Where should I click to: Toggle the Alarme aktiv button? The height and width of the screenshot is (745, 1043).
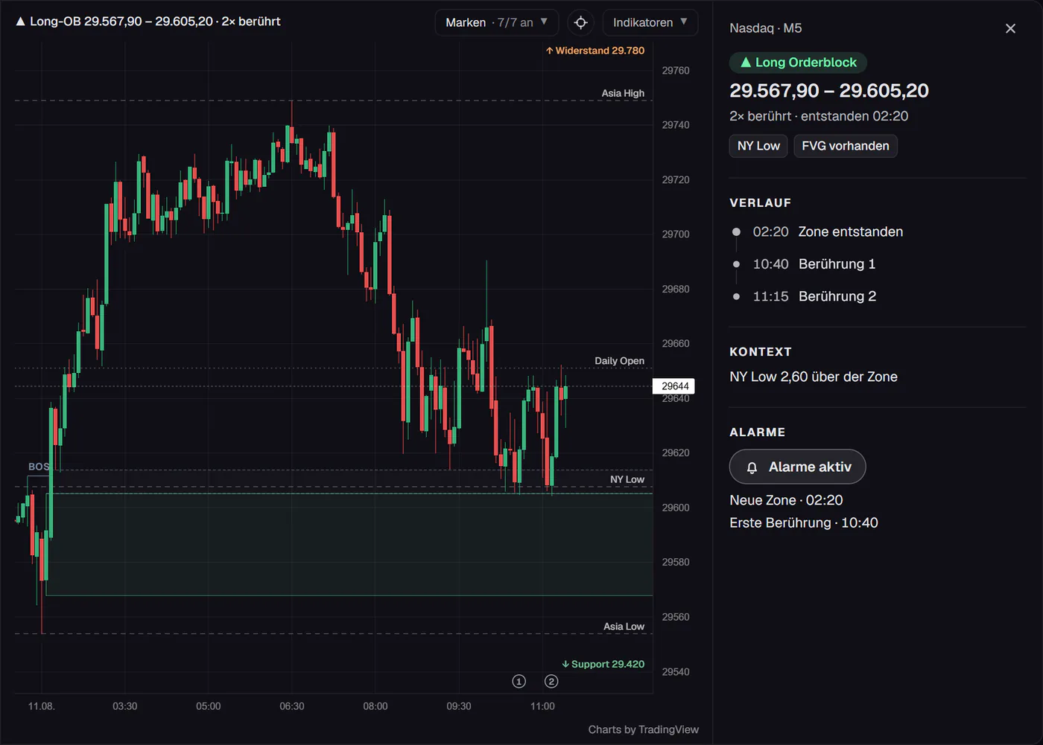[797, 467]
